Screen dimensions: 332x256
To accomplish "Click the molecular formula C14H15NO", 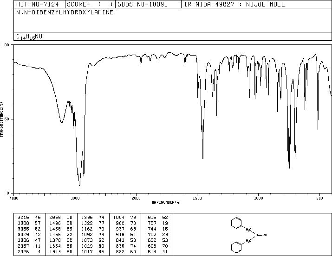I will tap(29, 37).
